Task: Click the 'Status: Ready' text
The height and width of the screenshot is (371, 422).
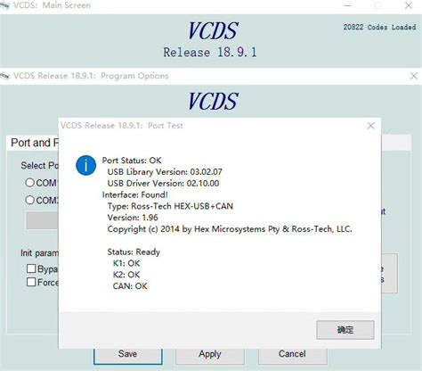Action: [134, 252]
